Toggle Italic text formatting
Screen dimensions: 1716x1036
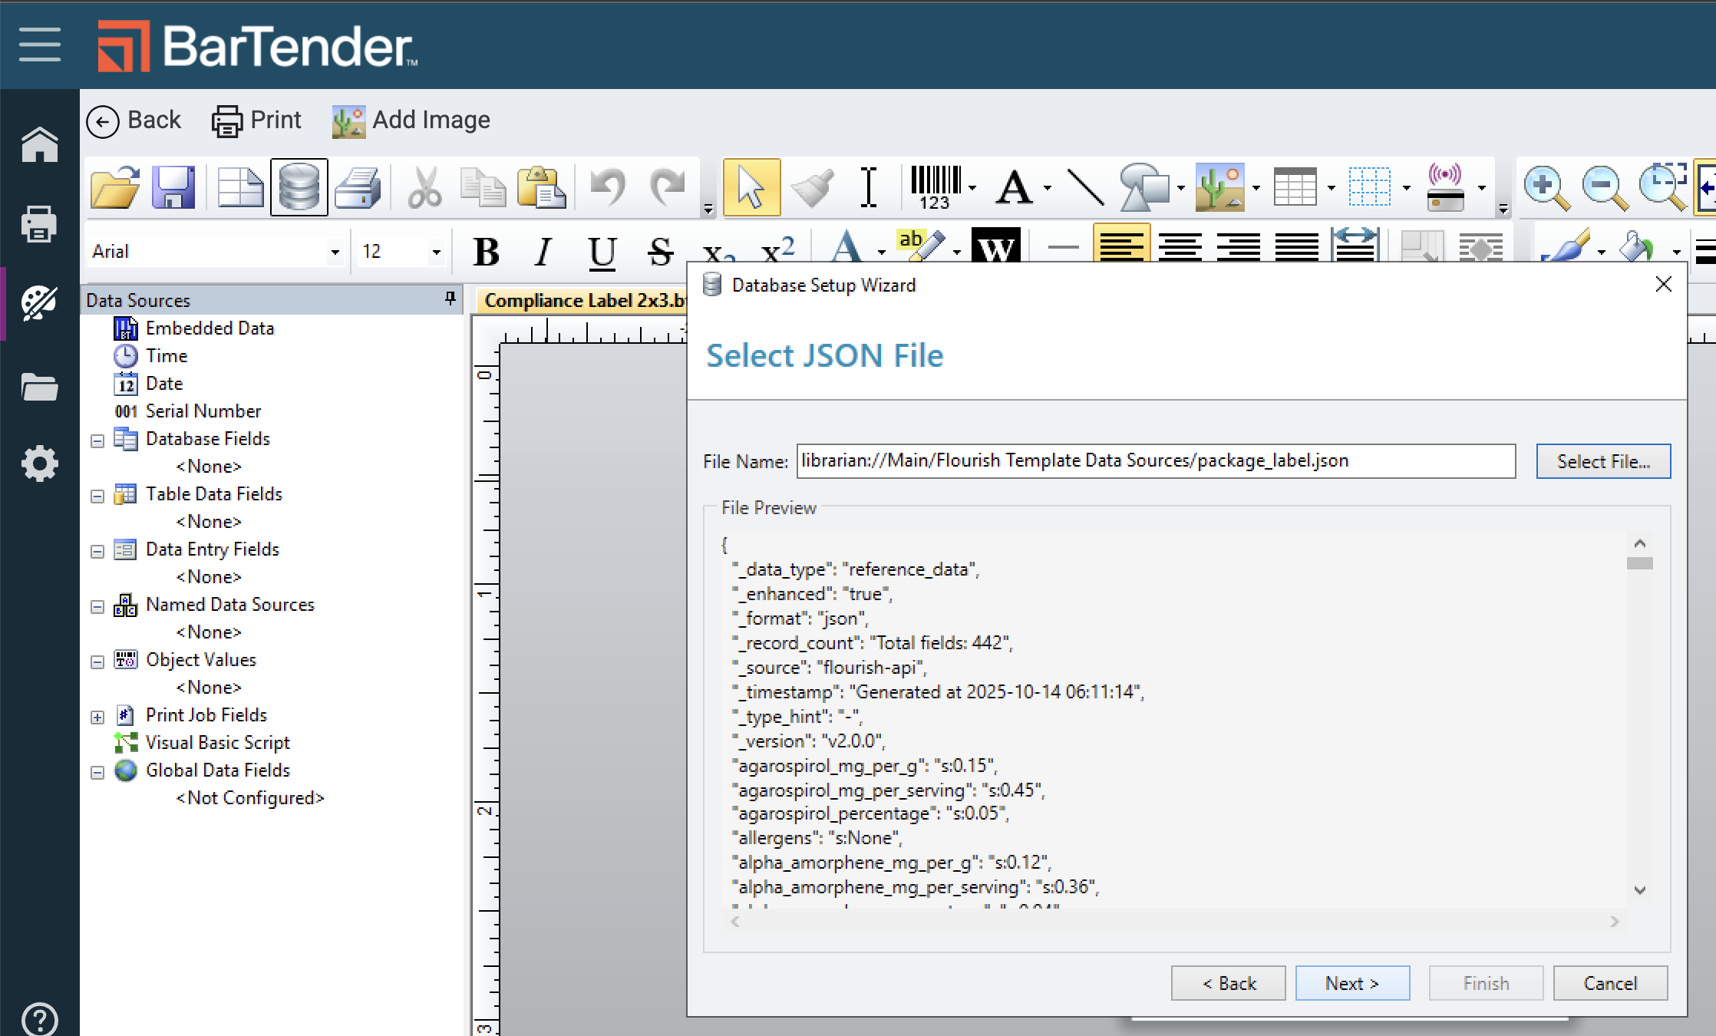pos(543,251)
